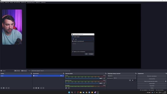Open mixer options kebab menu at mixer bottom
The width and height of the screenshot is (167, 94).
point(69,88)
